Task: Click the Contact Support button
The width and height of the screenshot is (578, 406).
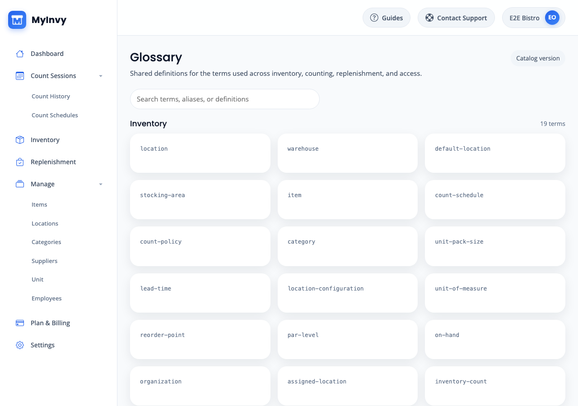Action: (456, 18)
